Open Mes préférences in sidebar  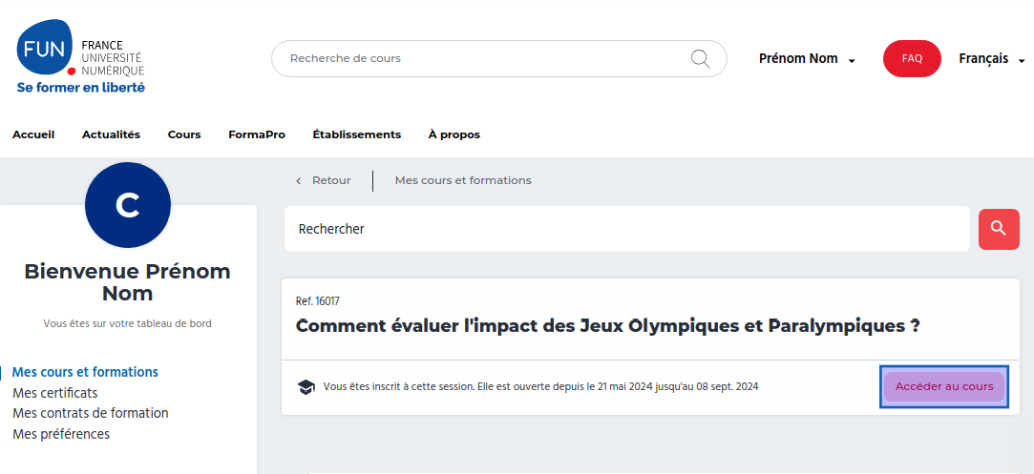point(61,435)
